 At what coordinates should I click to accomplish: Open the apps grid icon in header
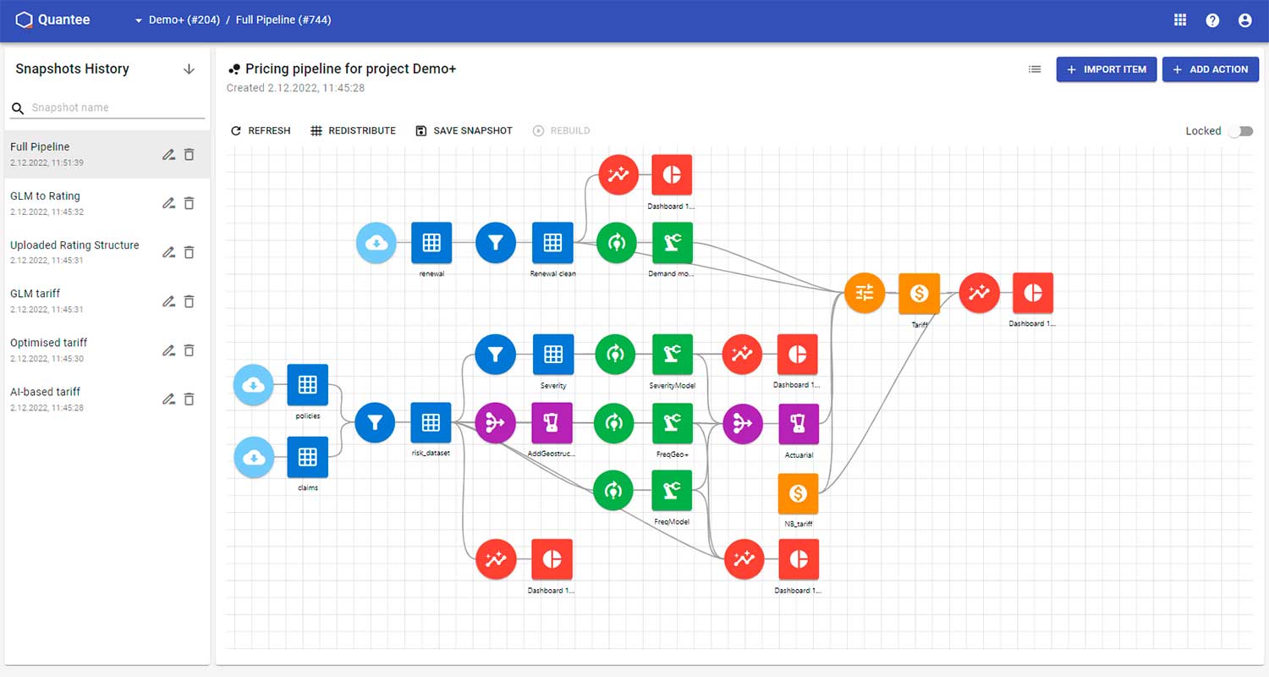coord(1180,20)
